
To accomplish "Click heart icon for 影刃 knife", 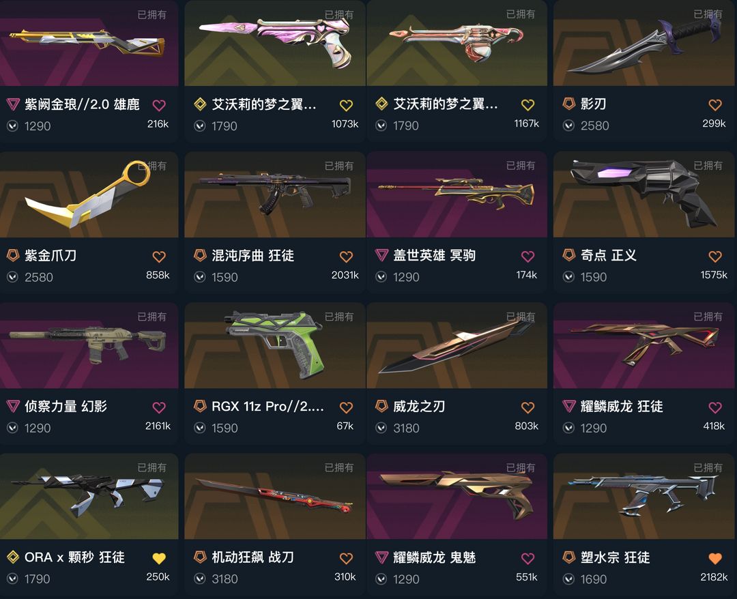I will [715, 105].
